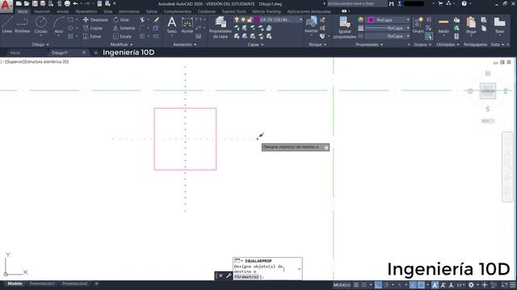Click the Save icon in quick access toolbar
Image resolution: width=517 pixels, height=290 pixels.
[x=35, y=3]
